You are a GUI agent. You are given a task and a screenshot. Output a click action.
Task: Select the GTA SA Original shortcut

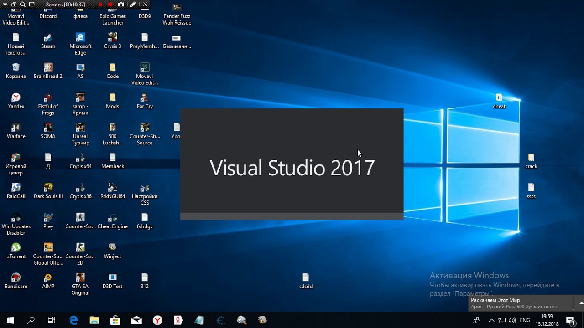(80, 285)
